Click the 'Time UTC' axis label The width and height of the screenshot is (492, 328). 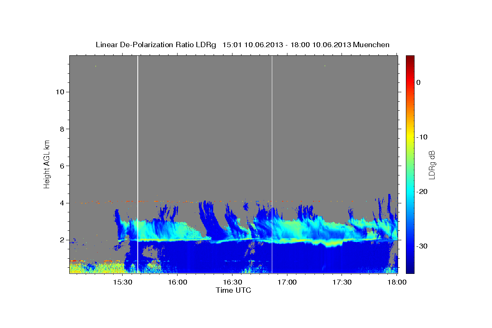233,290
